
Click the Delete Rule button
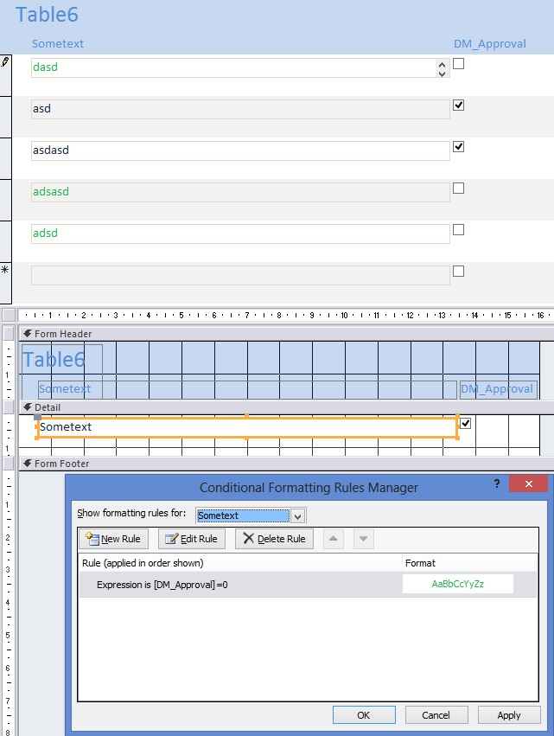[x=275, y=539]
